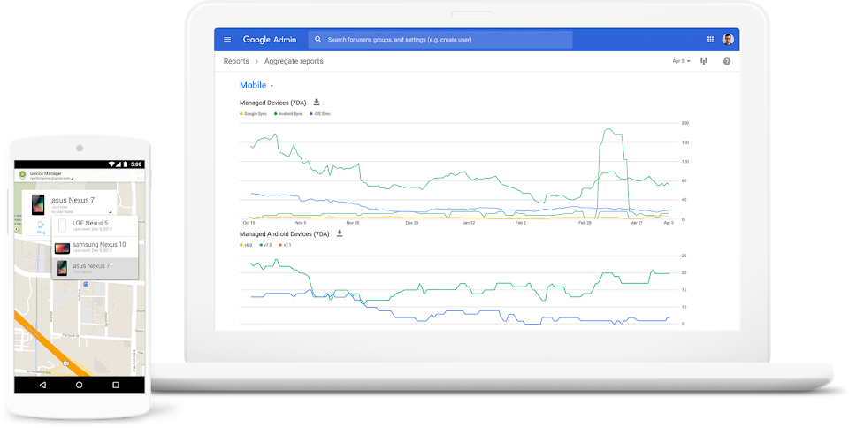849x428 pixels.
Task: Expand the Mobile report dropdown
Action: (256, 86)
